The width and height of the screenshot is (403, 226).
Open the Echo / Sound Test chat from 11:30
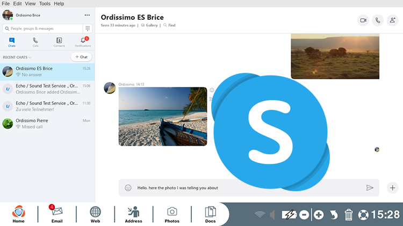[x=47, y=107]
